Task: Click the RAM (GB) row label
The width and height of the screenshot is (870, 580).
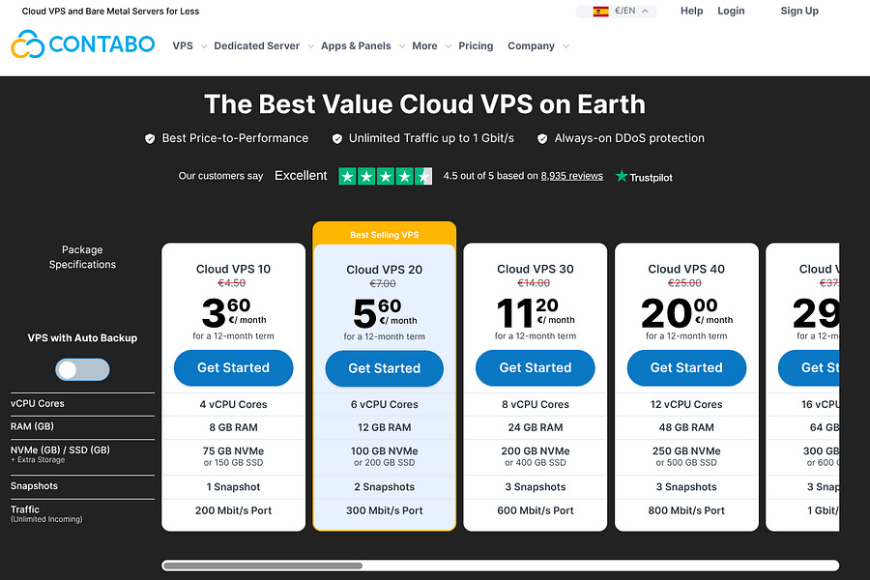Action: tap(32, 427)
